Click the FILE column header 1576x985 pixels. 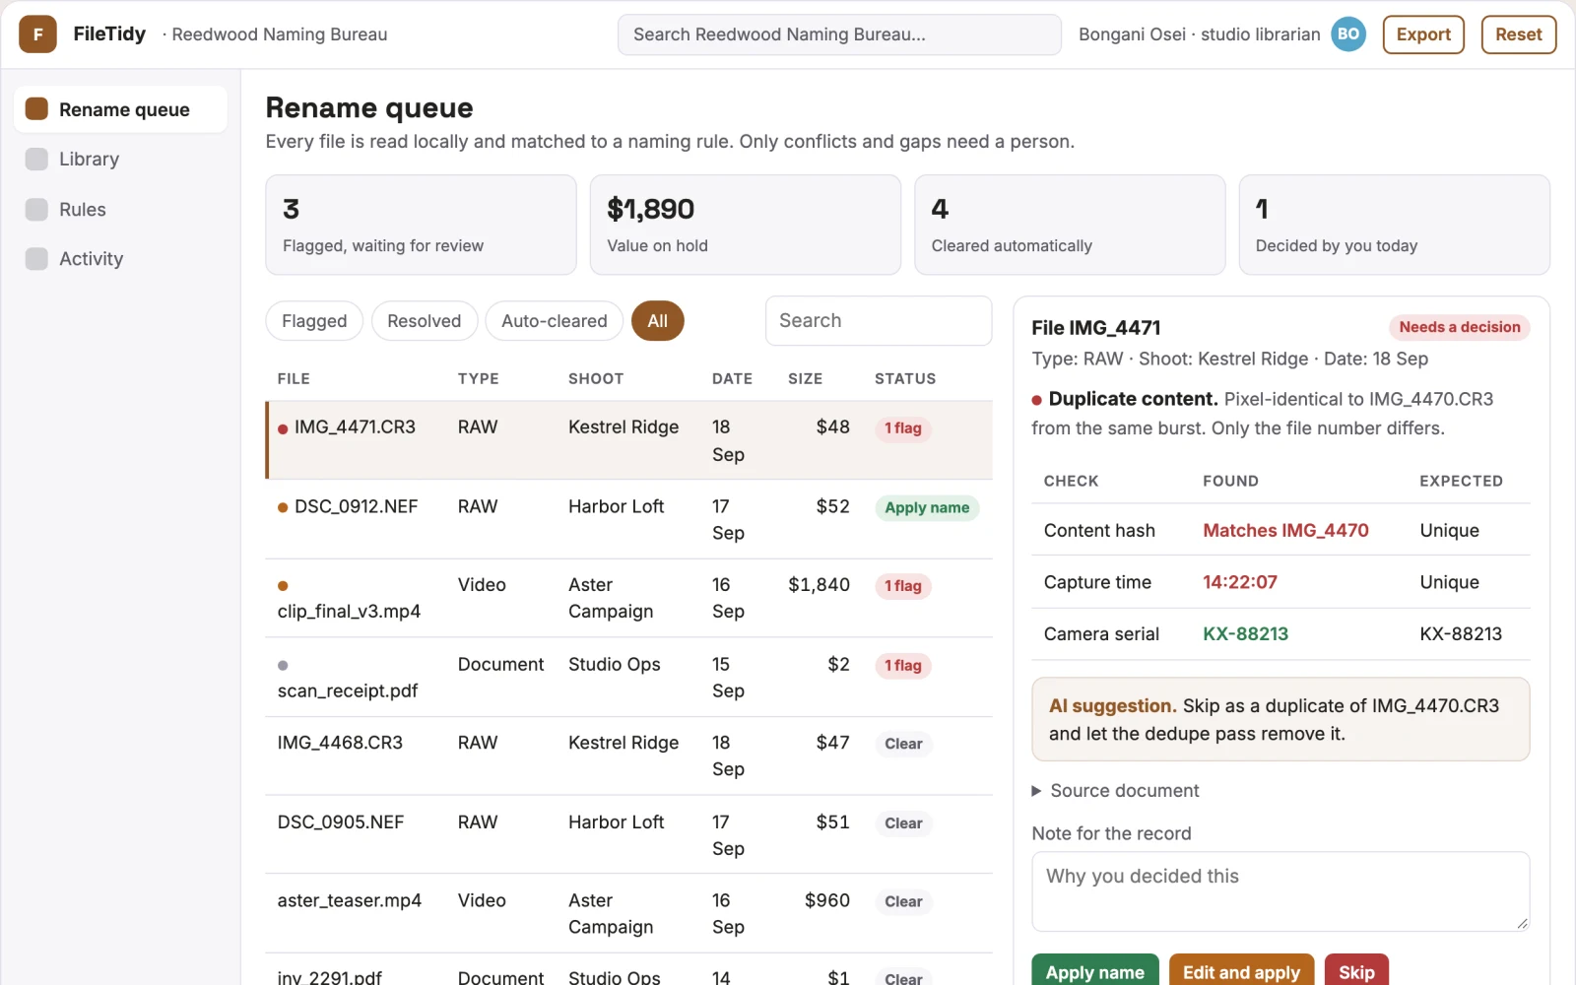coord(294,378)
